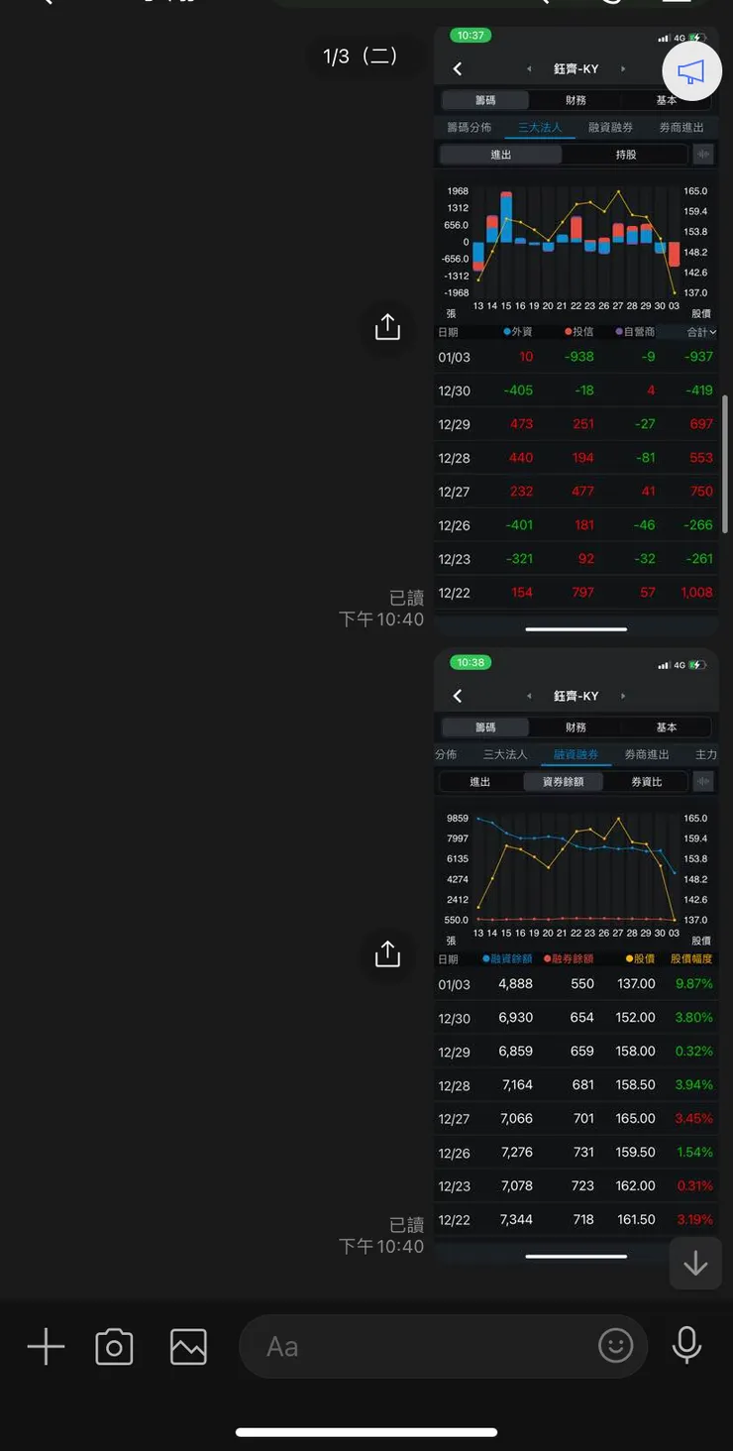Image resolution: width=733 pixels, height=1451 pixels.
Task: Click the 融資餘額 legend label
Action: coord(508,958)
